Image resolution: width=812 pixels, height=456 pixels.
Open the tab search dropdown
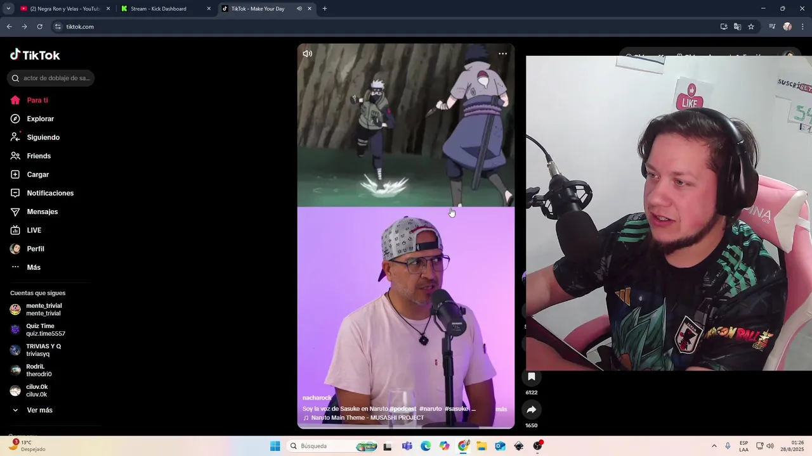(x=8, y=9)
